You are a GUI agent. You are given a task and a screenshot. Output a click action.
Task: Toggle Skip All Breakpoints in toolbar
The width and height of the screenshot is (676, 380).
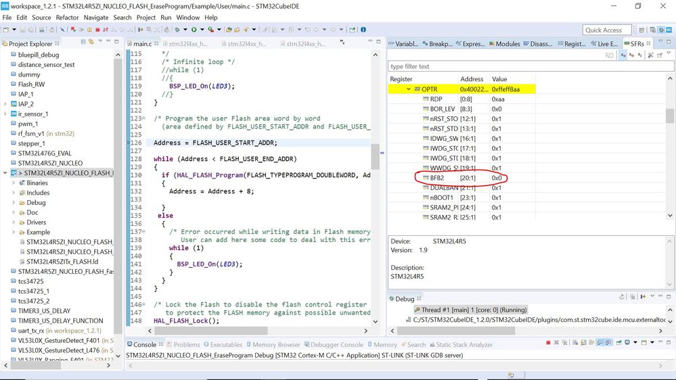(62, 30)
